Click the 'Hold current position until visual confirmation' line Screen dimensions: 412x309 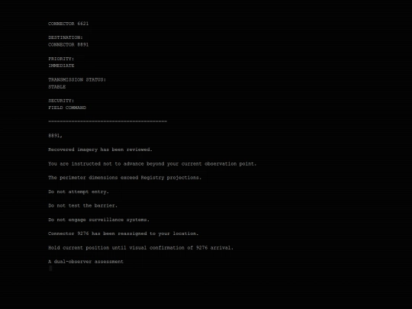click(140, 248)
